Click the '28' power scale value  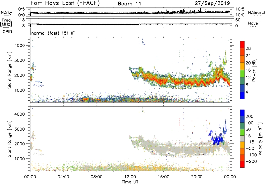(x=248, y=48)
